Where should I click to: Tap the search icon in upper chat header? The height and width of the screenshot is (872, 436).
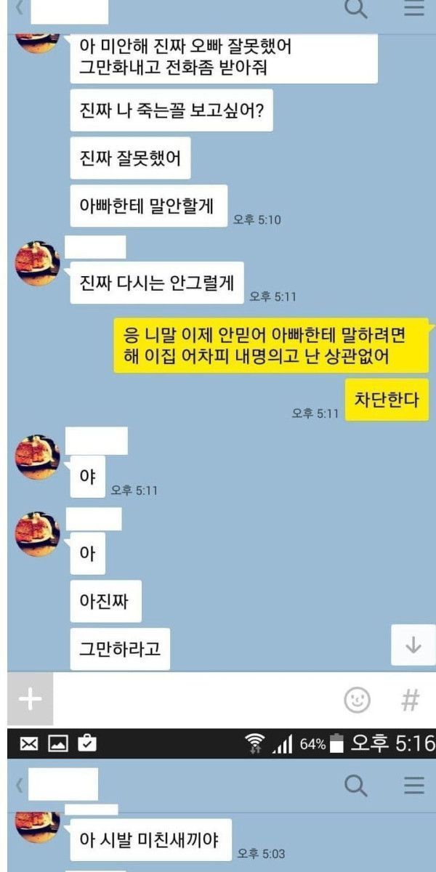point(355,8)
